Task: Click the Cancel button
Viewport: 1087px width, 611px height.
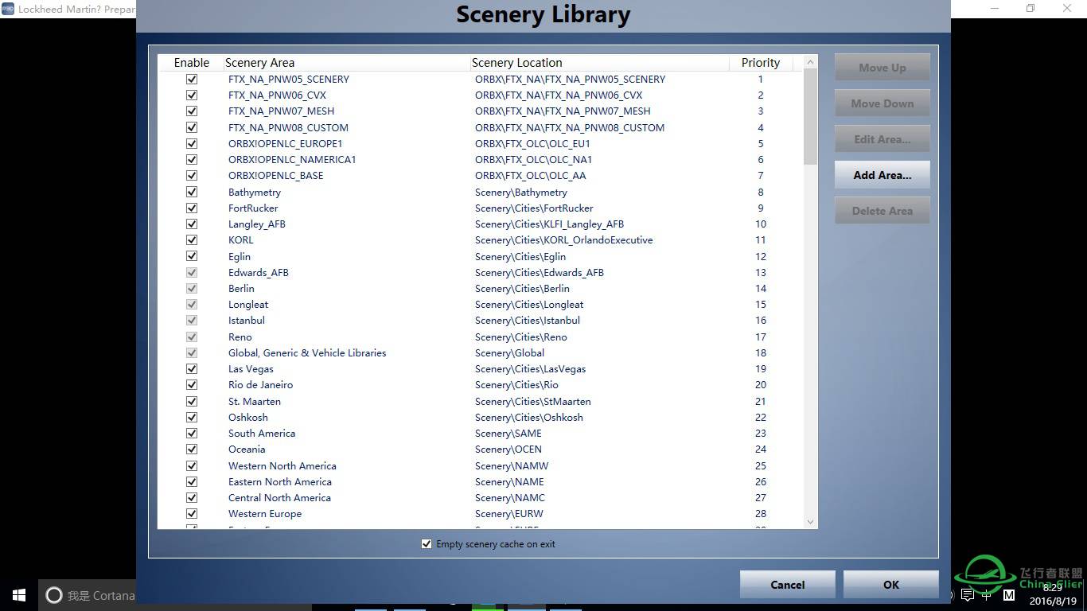Action: [787, 585]
